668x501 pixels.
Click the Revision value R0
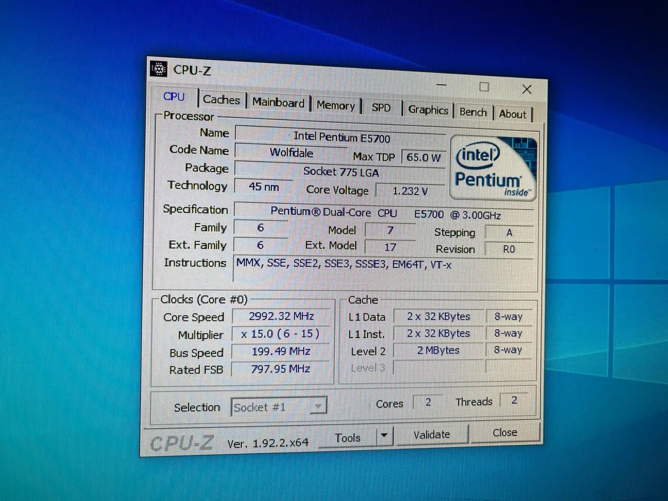click(x=509, y=249)
